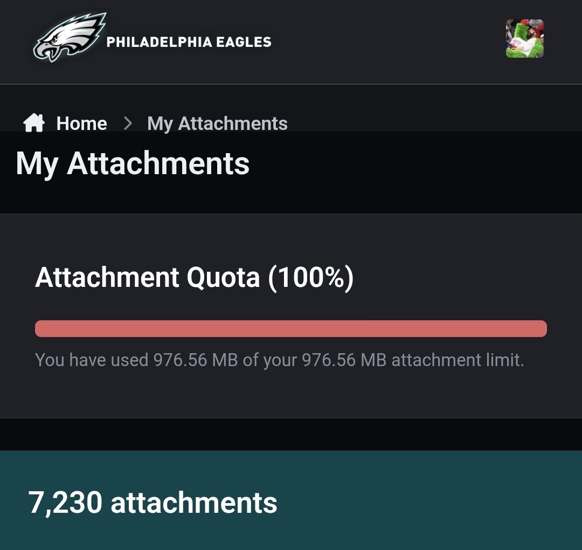Image resolution: width=582 pixels, height=550 pixels.
Task: Click the breadcrumb chevron separator
Action: [128, 123]
